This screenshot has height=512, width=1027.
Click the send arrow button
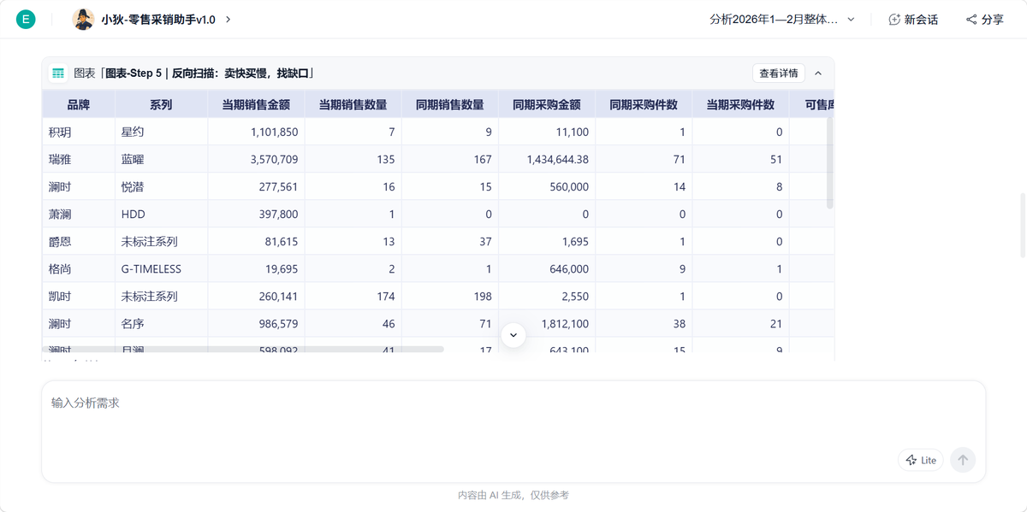tap(963, 460)
